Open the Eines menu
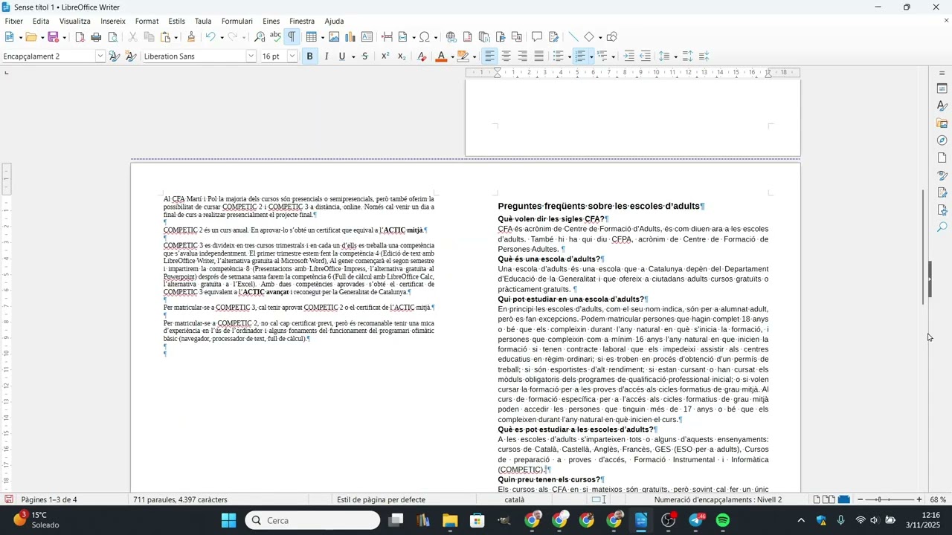Viewport: 952px width, 535px height. (271, 22)
